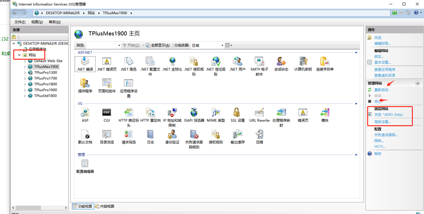Open the HTTP 重定向 icon
This screenshot has height=214, width=424.
[x=150, y=115]
